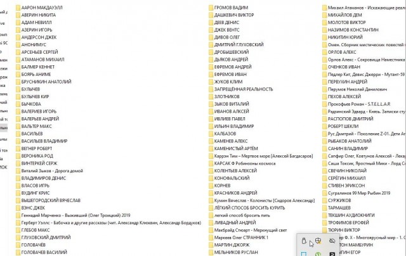Viewport: 406px width, 256px height.
Task: Click the folder icon beside СВЕЧИН НИКОЛАЙ
Action: pyautogui.click(x=324, y=171)
